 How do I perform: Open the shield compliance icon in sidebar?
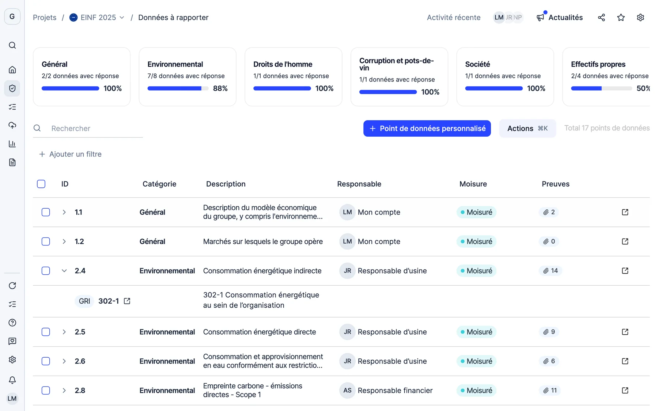tap(12, 88)
